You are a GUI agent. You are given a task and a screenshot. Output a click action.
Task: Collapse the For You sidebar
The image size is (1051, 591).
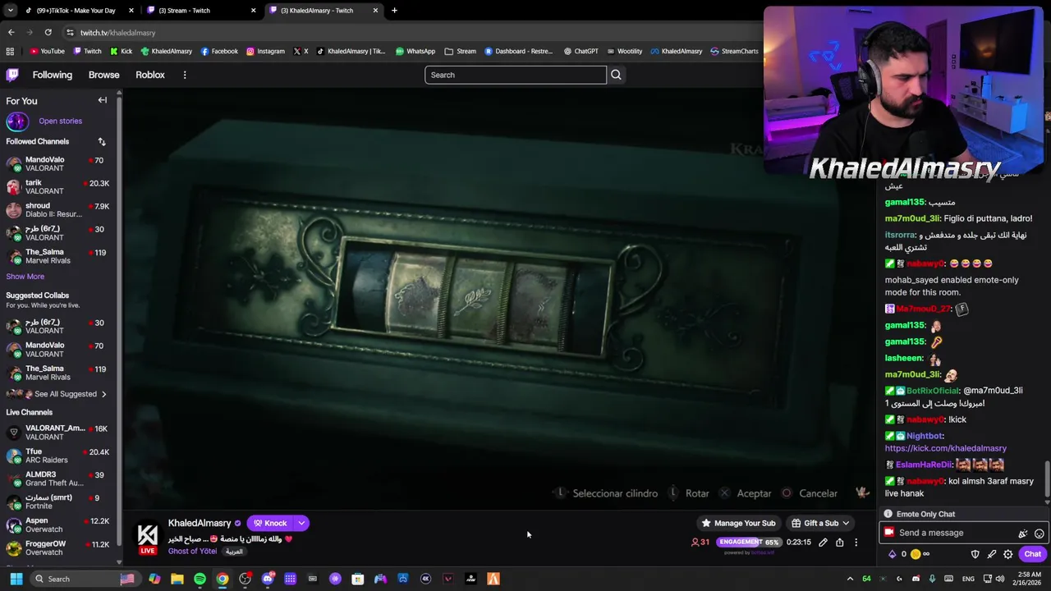coord(103,100)
